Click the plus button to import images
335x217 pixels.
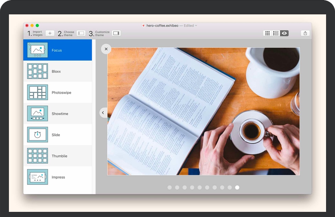tap(50, 33)
